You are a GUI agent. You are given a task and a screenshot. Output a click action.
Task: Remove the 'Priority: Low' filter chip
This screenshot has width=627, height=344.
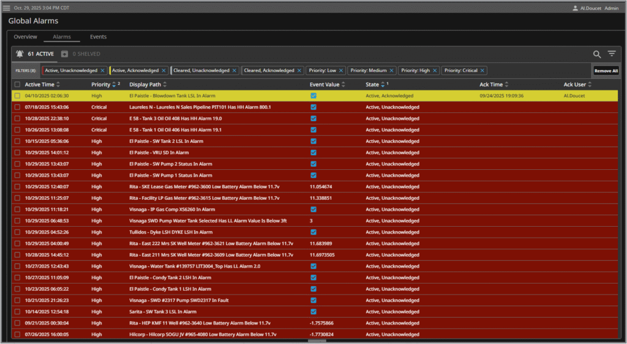click(341, 71)
